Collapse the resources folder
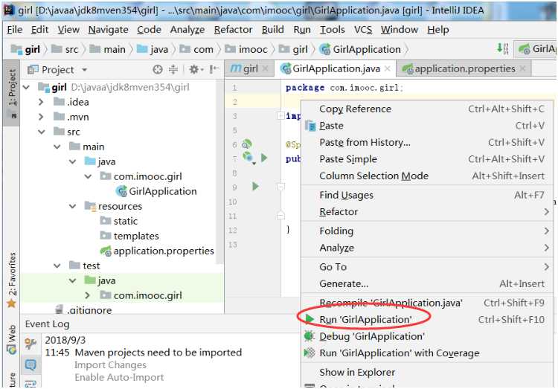This screenshot has height=389, width=558. [73, 206]
